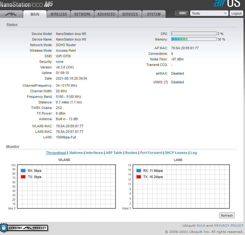This screenshot has width=245, height=235.
Task: Click Channel/Frequency value 34 / 5170 MHz
Action: tap(66, 85)
